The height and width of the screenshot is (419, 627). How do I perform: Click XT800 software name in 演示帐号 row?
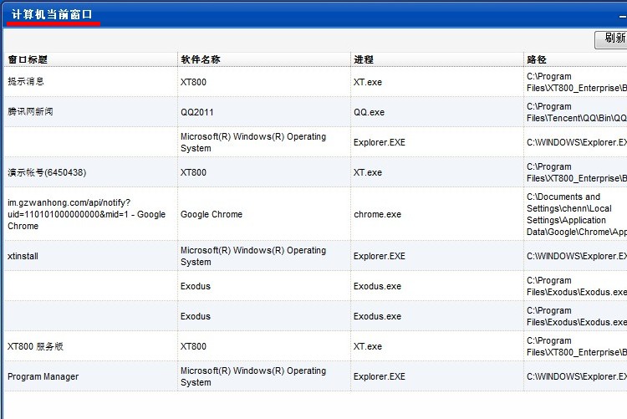(x=264, y=172)
